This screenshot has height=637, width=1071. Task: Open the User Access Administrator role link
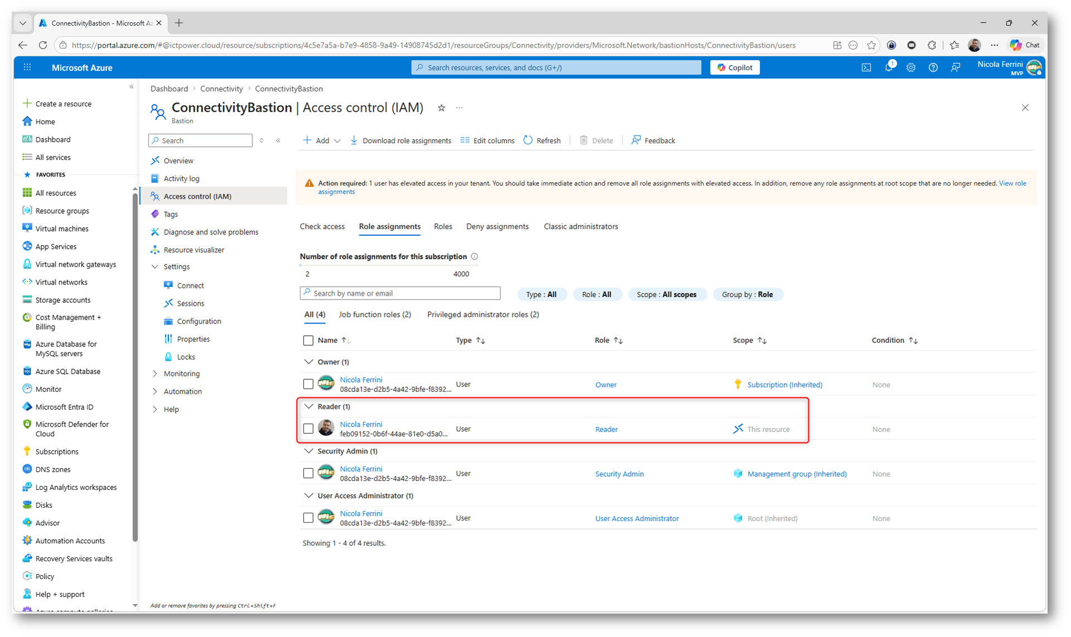point(636,518)
